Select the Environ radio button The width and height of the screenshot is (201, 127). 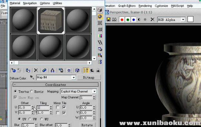click(x=31, y=92)
